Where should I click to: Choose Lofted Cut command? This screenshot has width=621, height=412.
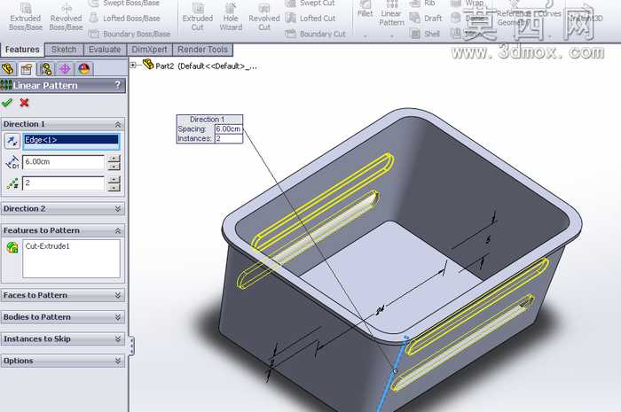[x=310, y=19]
